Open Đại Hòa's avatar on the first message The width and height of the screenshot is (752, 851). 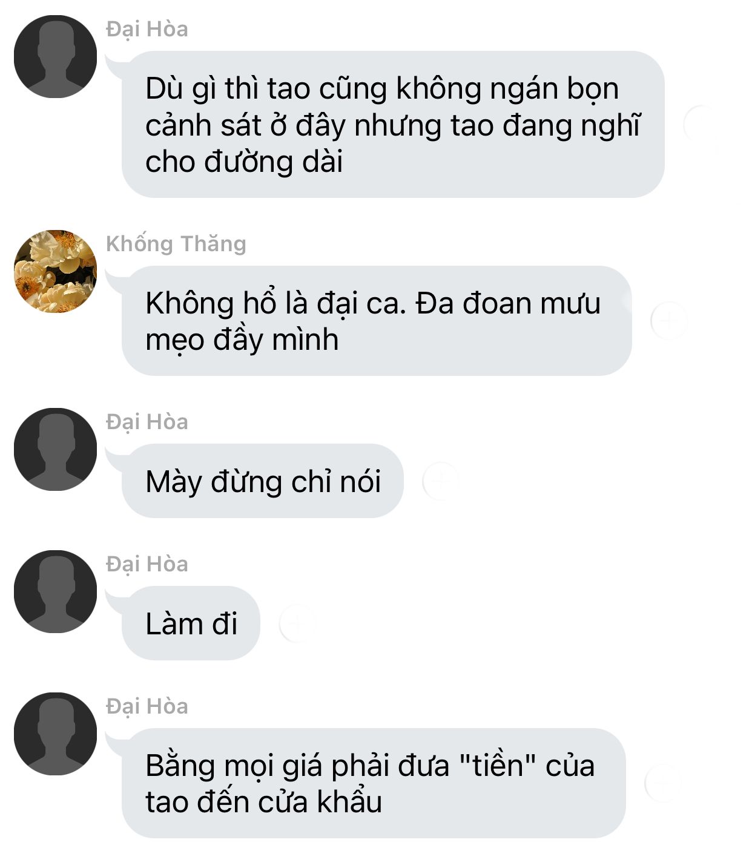point(55,56)
